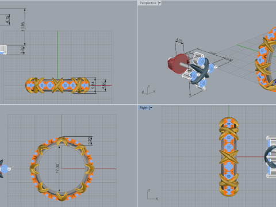Select the 13.85 dimension text
This screenshot has width=276, height=207.
[23, 26]
